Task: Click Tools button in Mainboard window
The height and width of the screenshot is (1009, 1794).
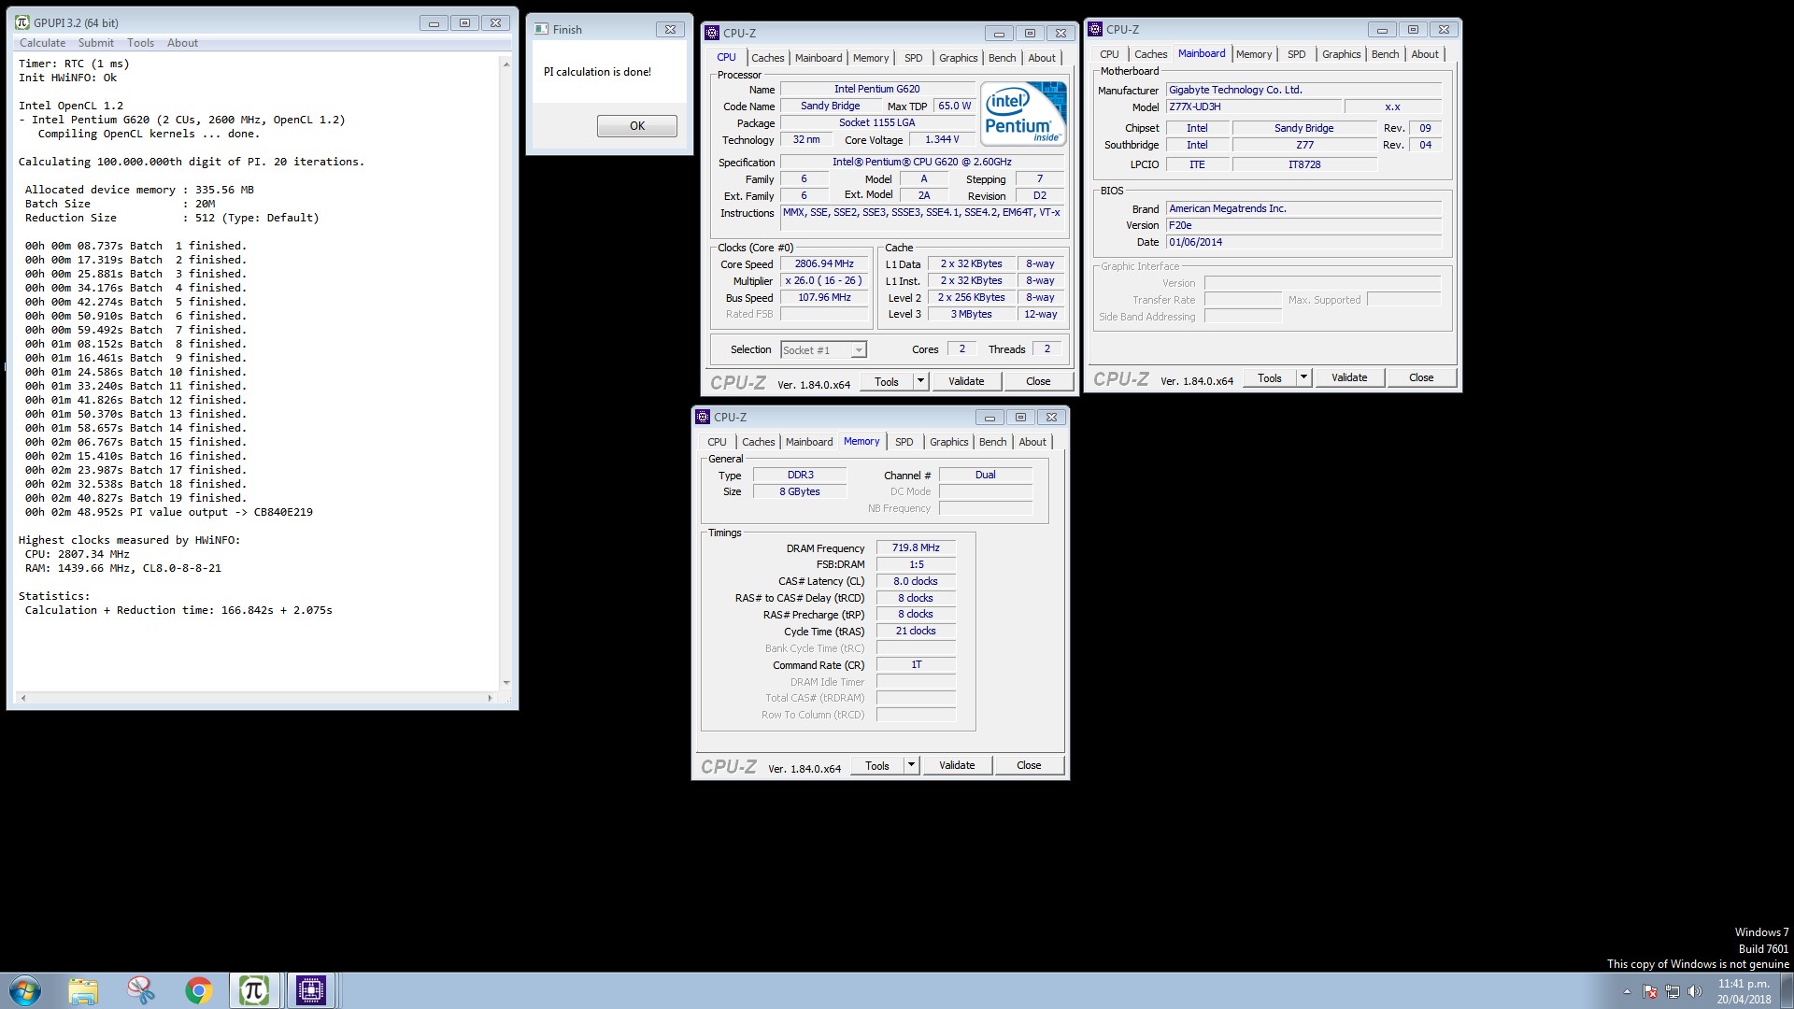Action: [1270, 377]
